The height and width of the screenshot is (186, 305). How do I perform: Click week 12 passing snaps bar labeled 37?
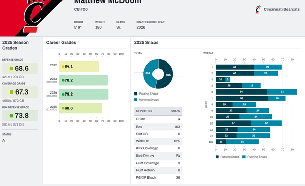(x=233, y=123)
